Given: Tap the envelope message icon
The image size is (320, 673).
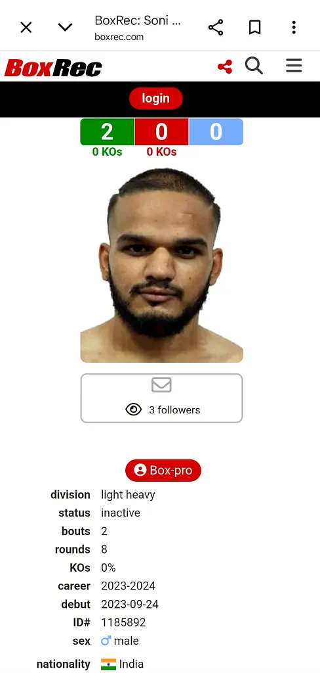Looking at the screenshot, I should click(x=161, y=385).
